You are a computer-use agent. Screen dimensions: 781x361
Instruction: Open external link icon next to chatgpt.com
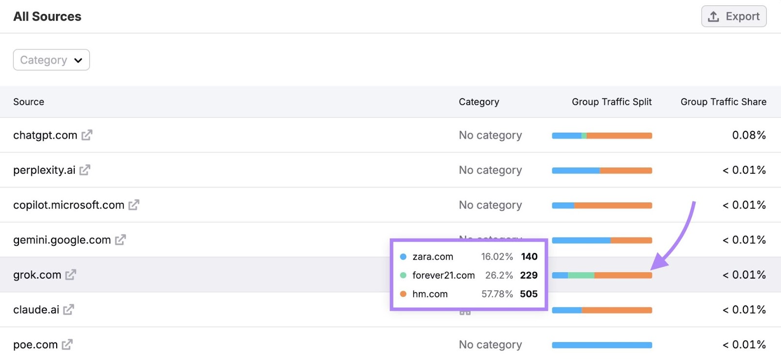87,135
